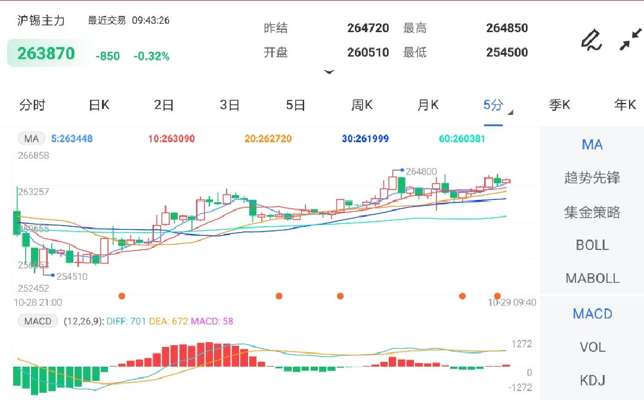Click the 最低 value 254500
Viewport: 644px width, 400px height.
point(507,52)
